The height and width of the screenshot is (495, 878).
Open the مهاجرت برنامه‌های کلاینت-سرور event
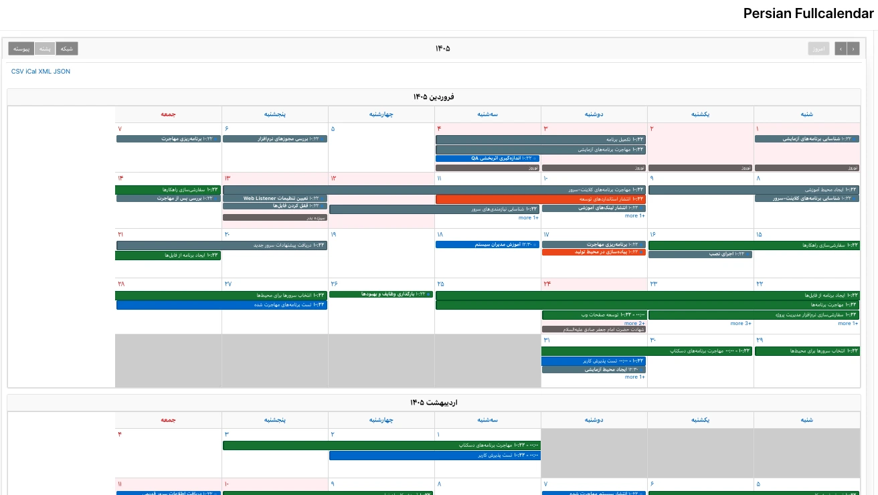[434, 190]
